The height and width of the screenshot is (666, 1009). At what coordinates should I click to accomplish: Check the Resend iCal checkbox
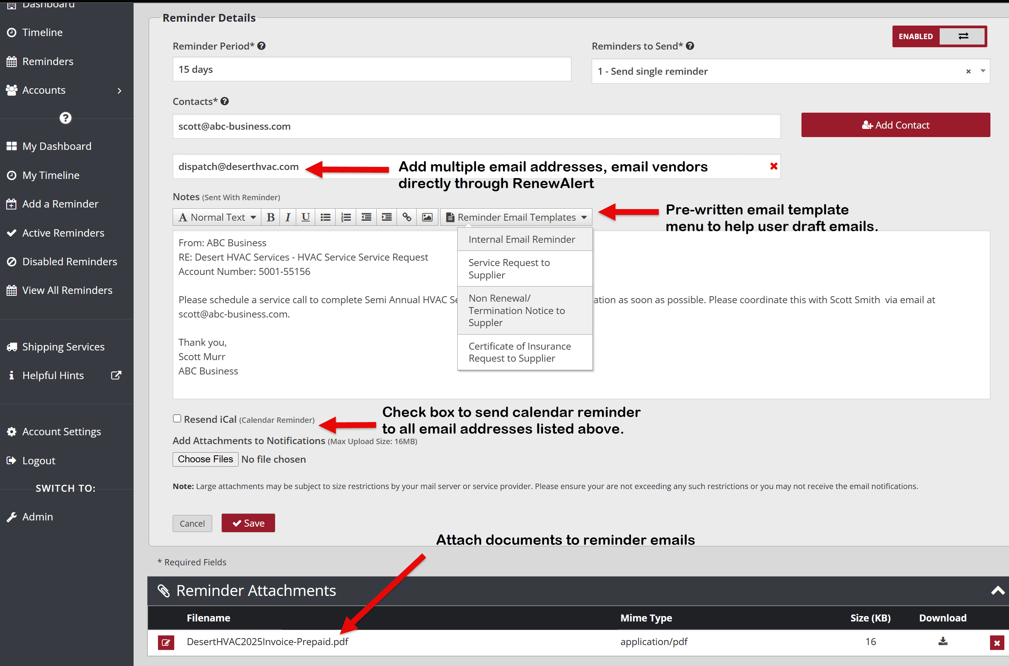pos(177,419)
